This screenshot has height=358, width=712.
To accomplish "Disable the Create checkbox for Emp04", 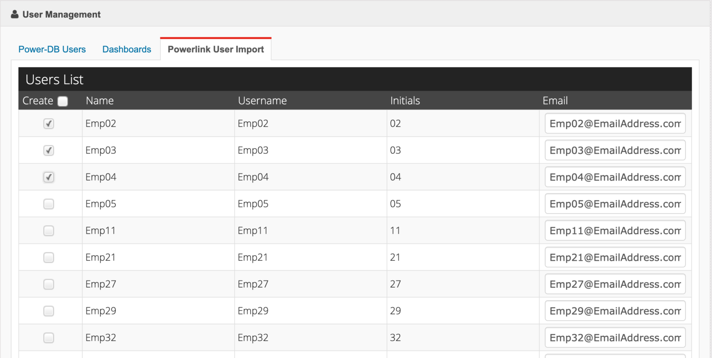I will [49, 177].
